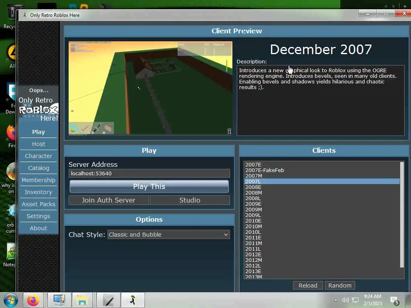Image resolution: width=411 pixels, height=308 pixels.
Task: Select client 2011L
Action: (322, 249)
